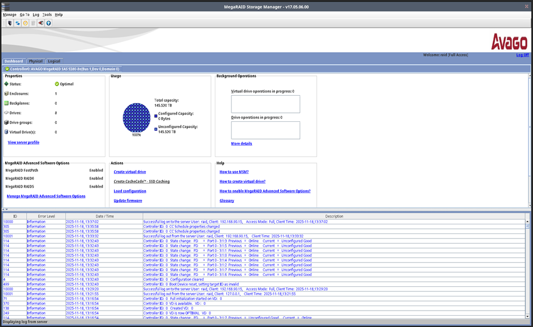Collapse the log pane using splitter arrows
The width and height of the screenshot is (533, 327).
point(6,209)
